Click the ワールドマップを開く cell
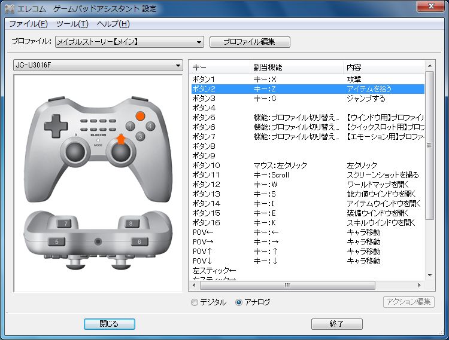This screenshot has height=340, width=449. point(378,184)
